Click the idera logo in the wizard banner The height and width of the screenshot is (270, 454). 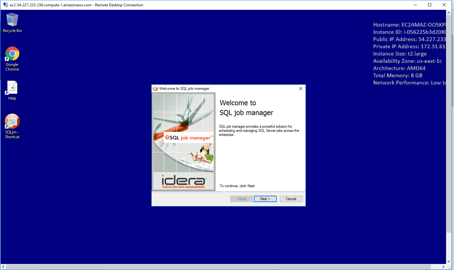183,181
